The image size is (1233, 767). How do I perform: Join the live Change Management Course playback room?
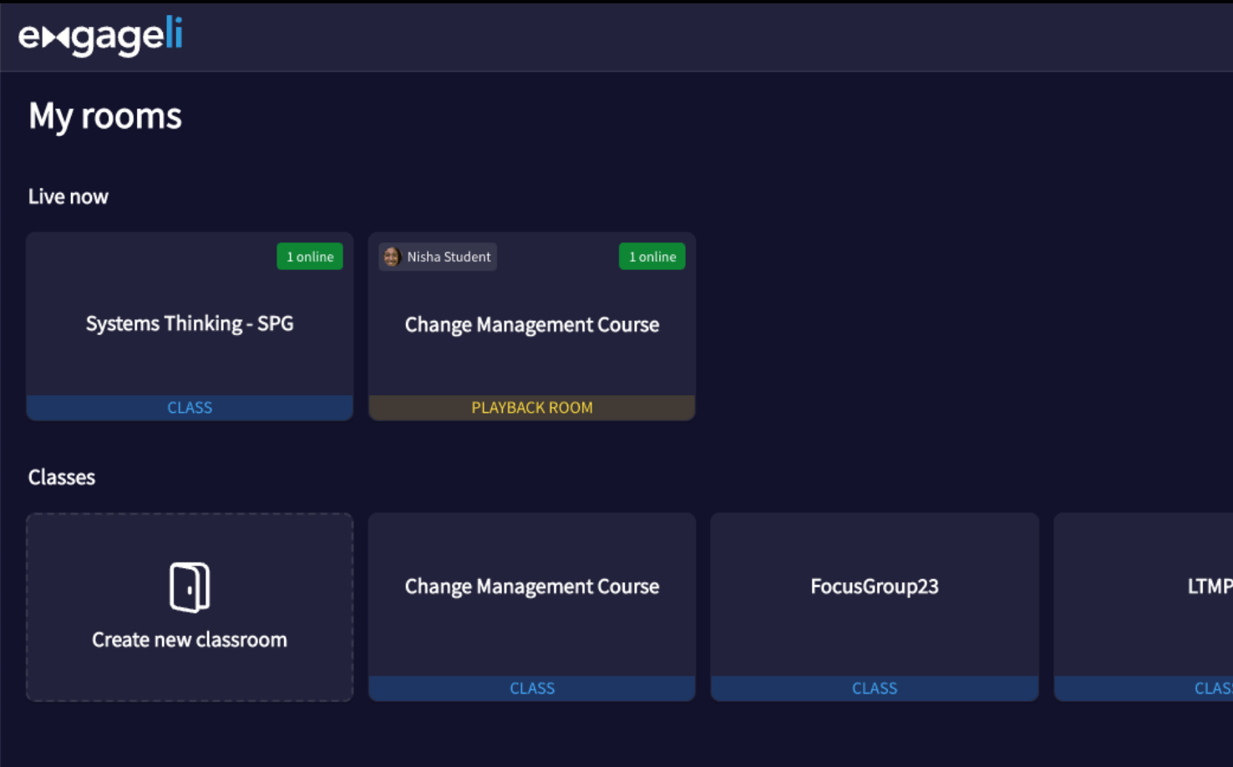[x=532, y=324]
